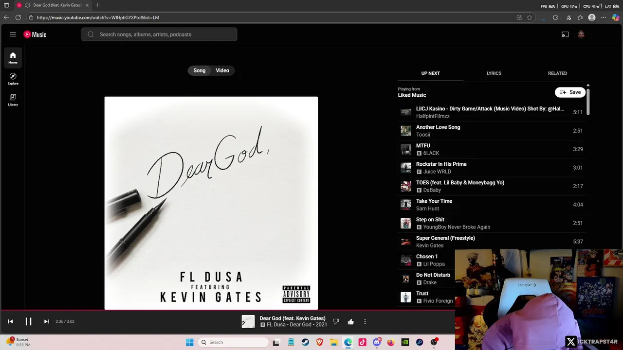623x350 pixels.
Task: Play MTFU by 6LACK
Action: (492, 149)
